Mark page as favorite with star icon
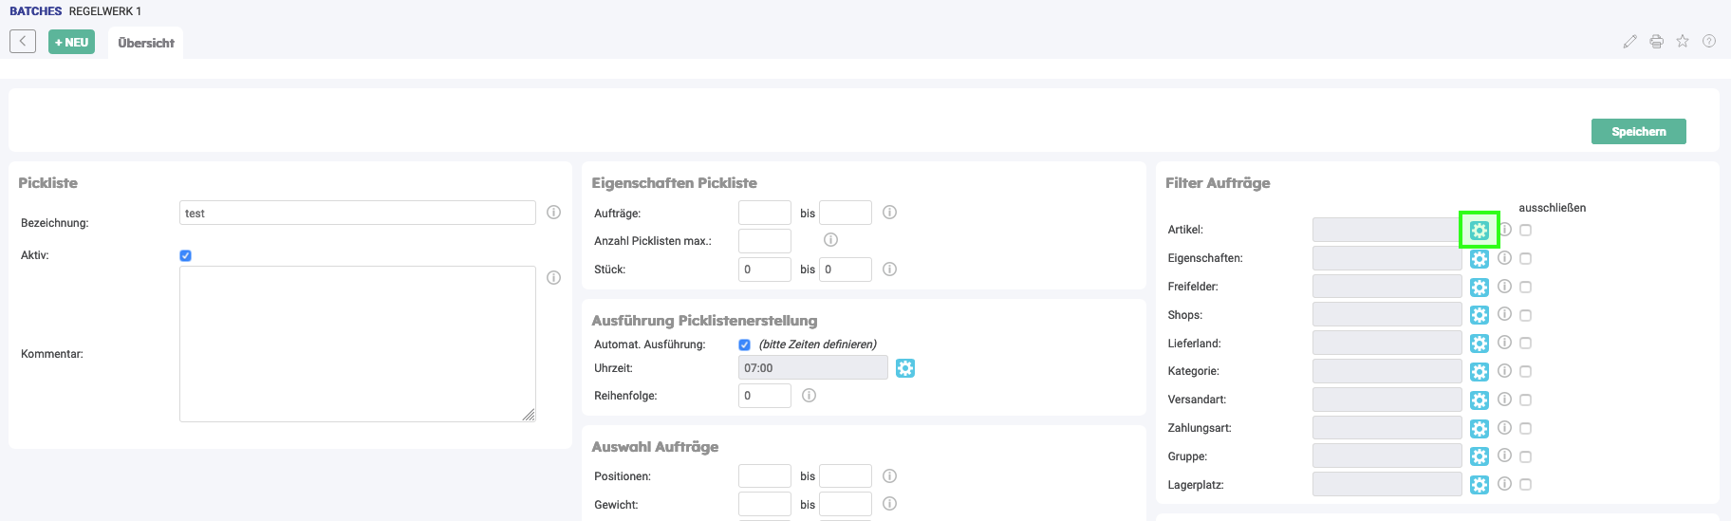The image size is (1731, 521). (x=1683, y=42)
